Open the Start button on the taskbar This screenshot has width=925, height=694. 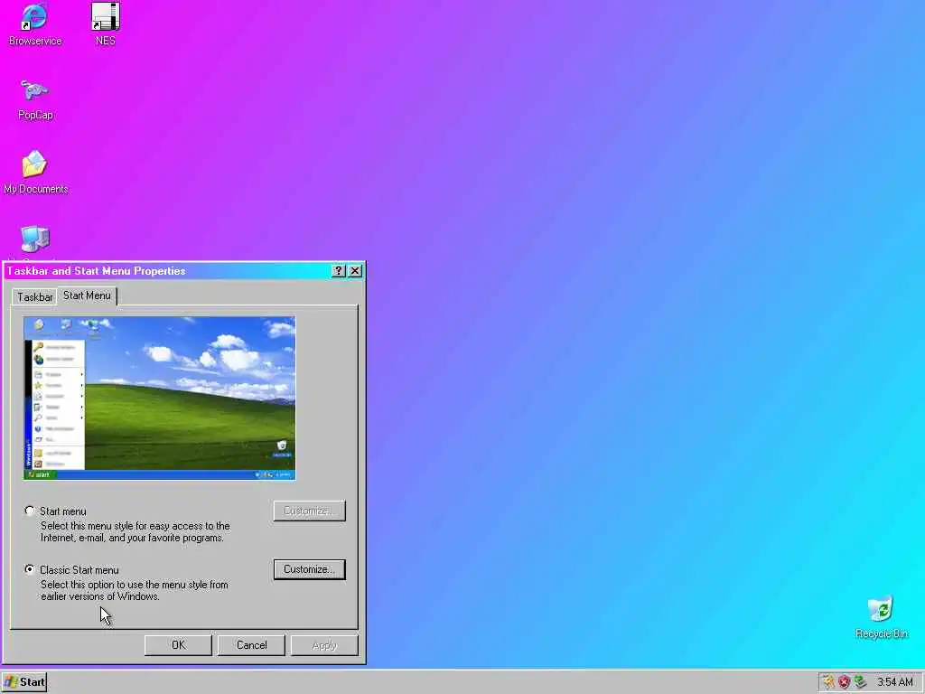[x=24, y=682]
